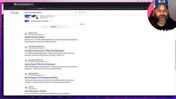Open more options for joshuadavis-portfolio.com result

pyautogui.click(x=48, y=62)
